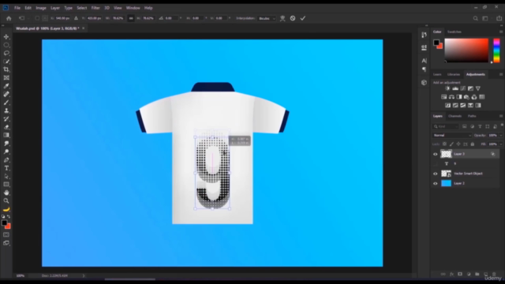Show the hidden 9 text layer
Viewport: 505px width, 284px height.
(x=436, y=163)
